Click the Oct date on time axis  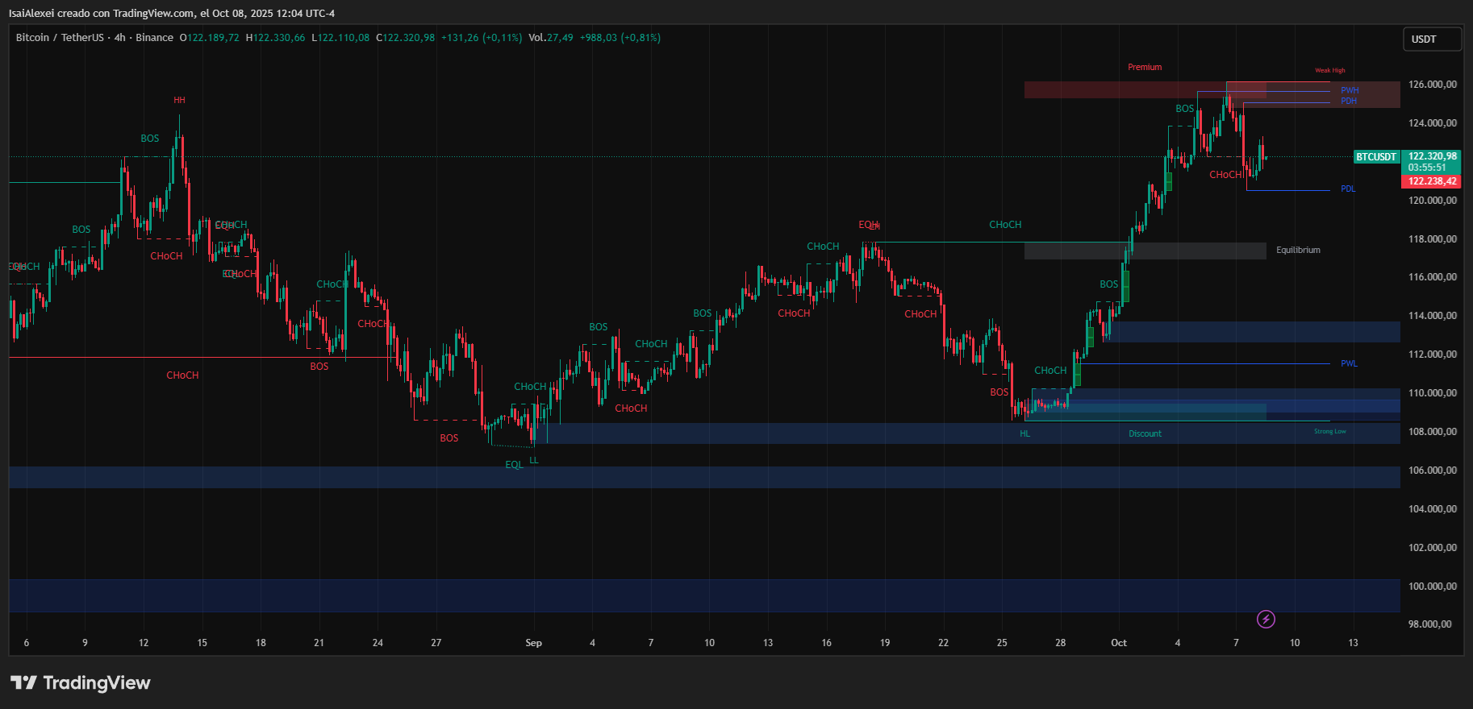click(x=1119, y=643)
